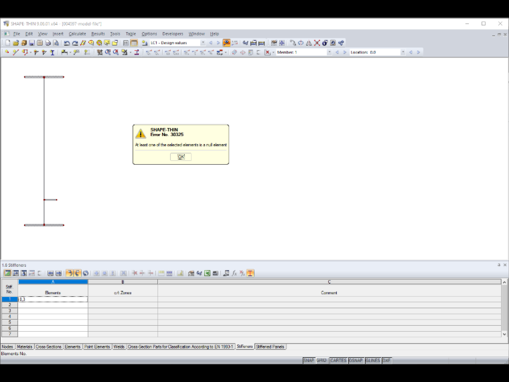This screenshot has width=509, height=382.
Task: Click the red X delete icon in top toolbar
Action: click(x=317, y=43)
